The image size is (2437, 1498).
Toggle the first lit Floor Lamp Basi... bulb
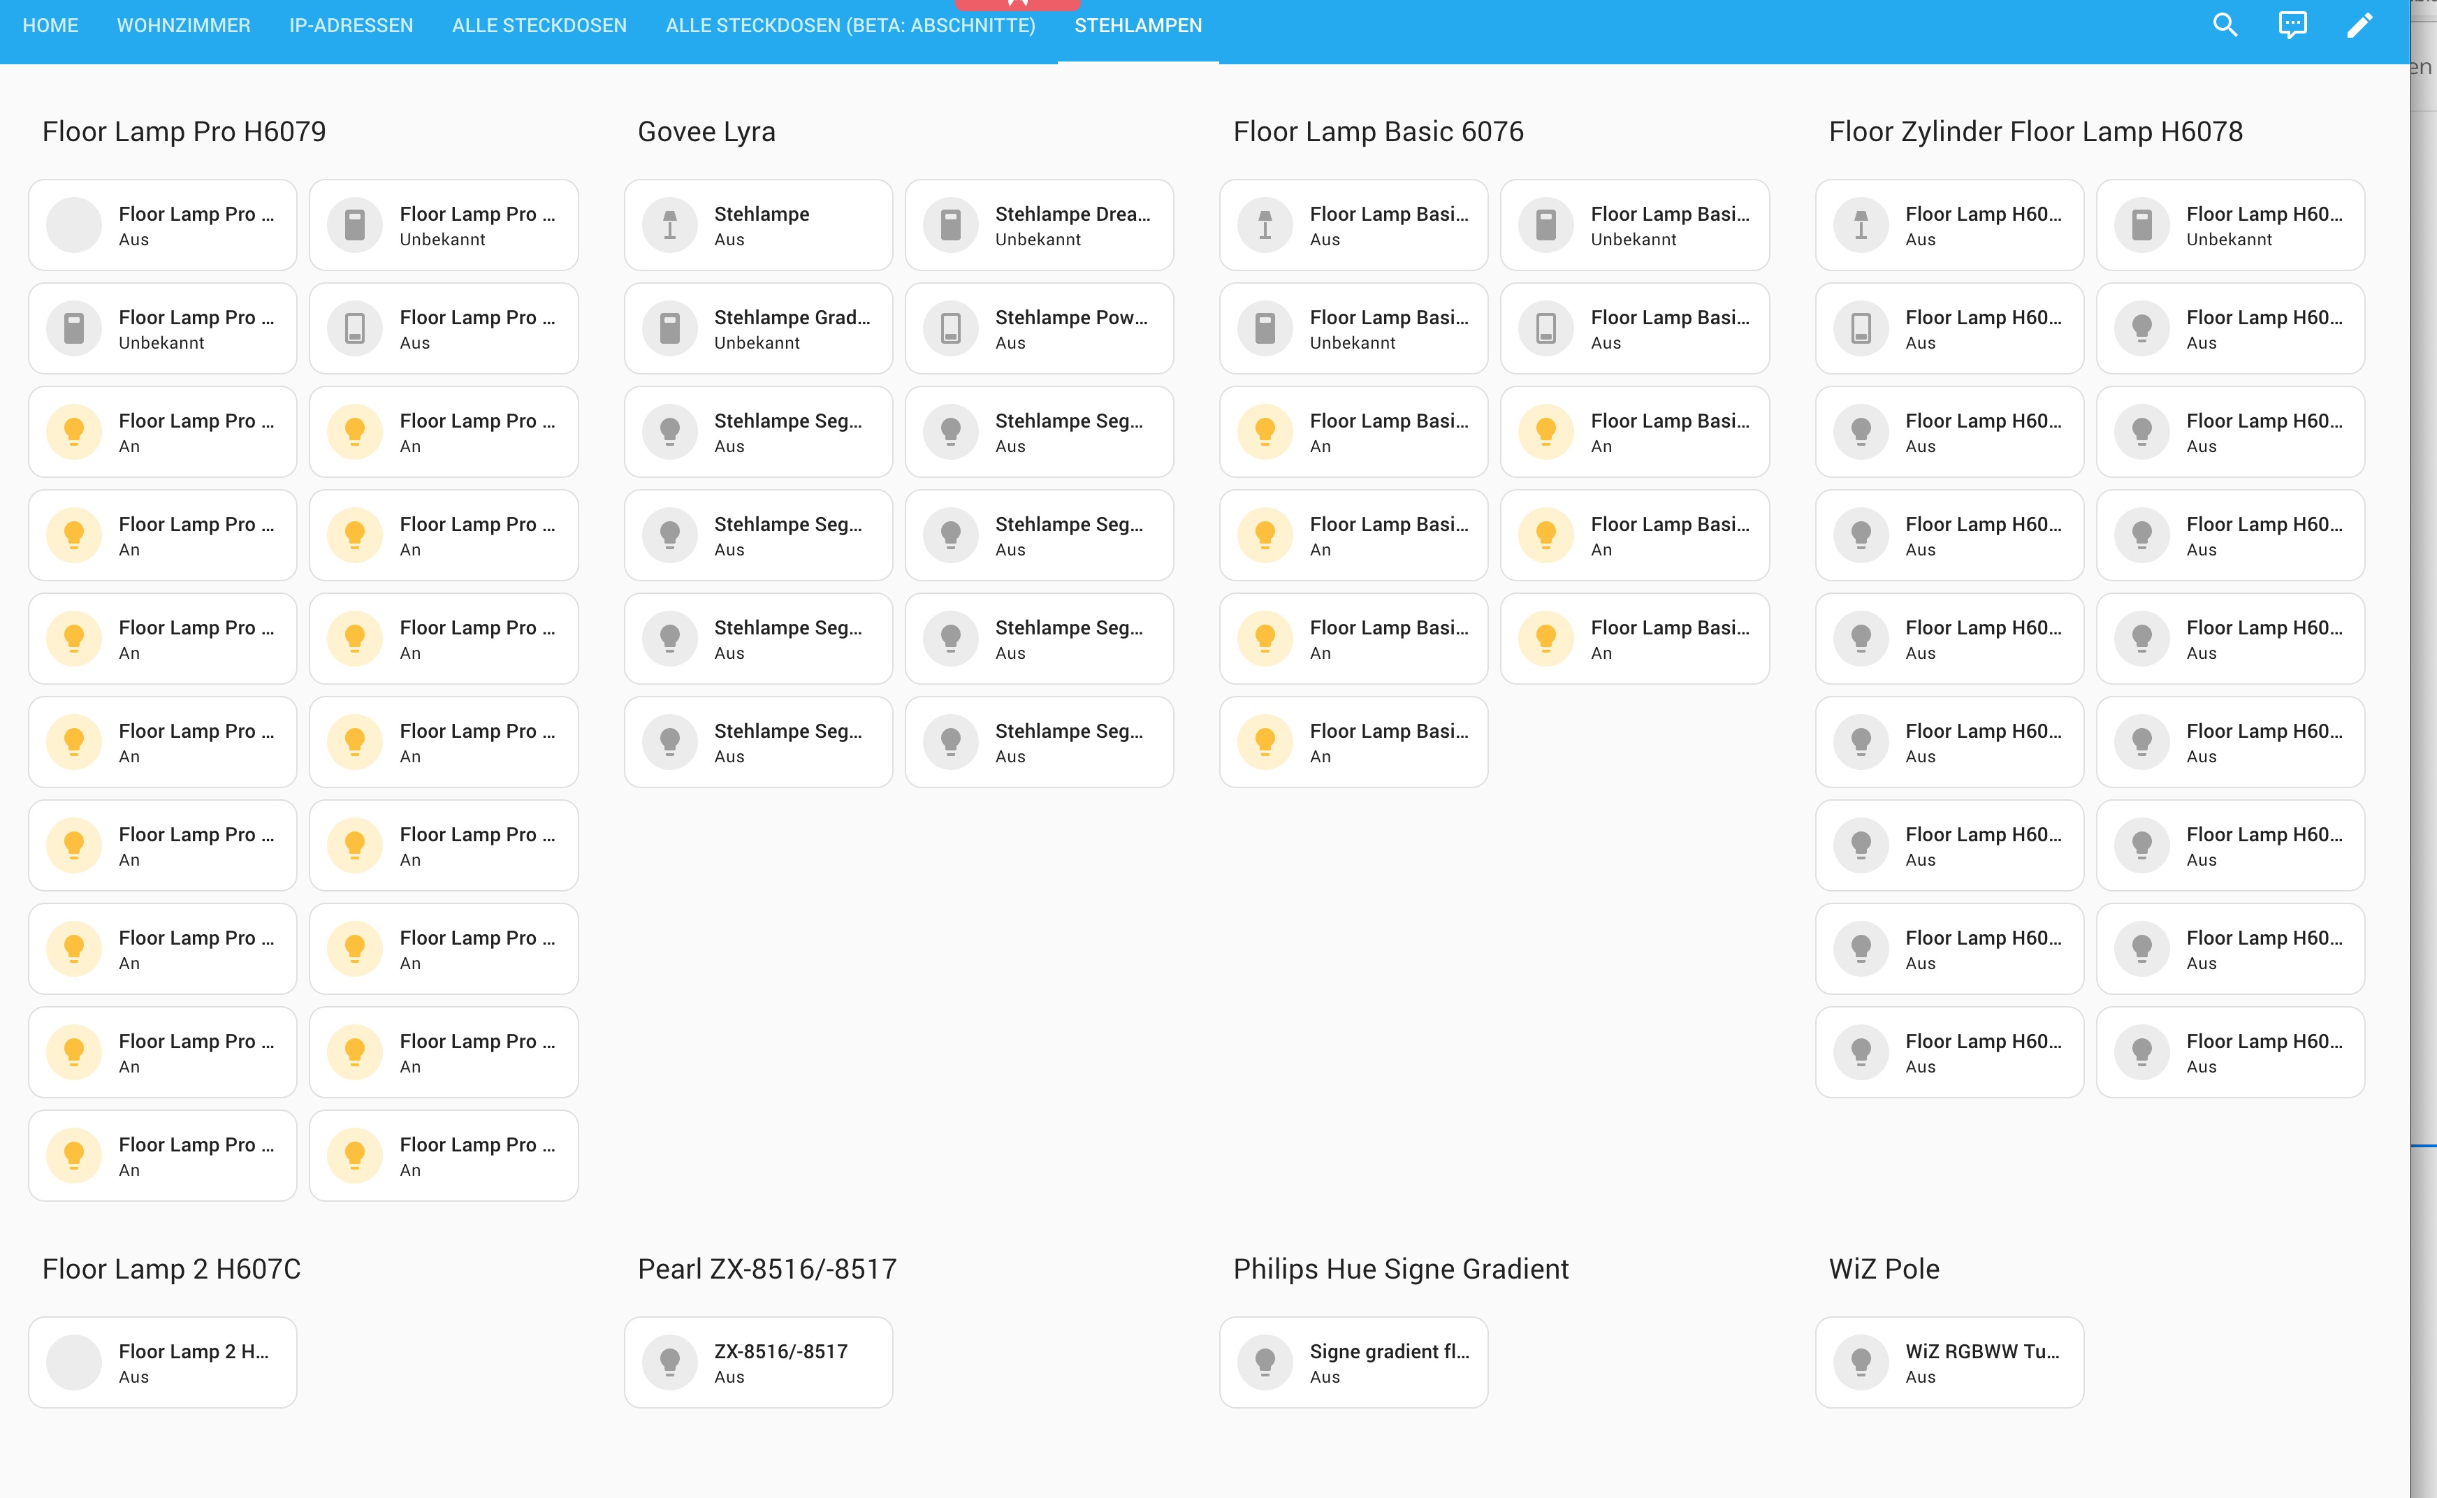click(x=1265, y=431)
